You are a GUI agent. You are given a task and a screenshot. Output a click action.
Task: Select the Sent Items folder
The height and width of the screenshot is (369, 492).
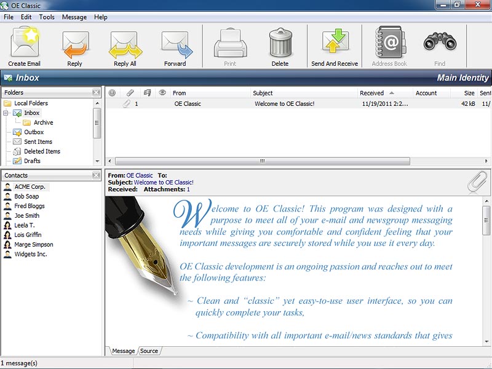tap(38, 141)
